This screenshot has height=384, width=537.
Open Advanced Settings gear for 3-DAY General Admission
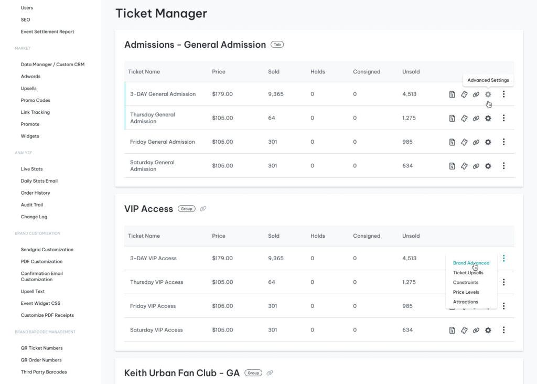pos(488,94)
